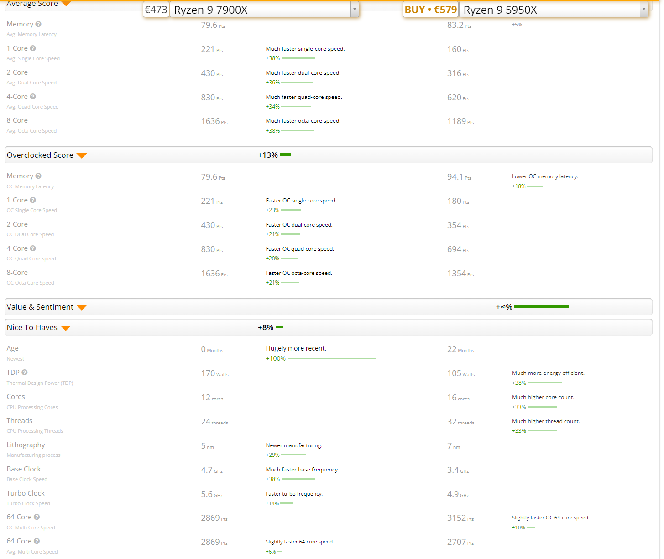
Task: Open help icon next to TDP
Action: (25, 373)
